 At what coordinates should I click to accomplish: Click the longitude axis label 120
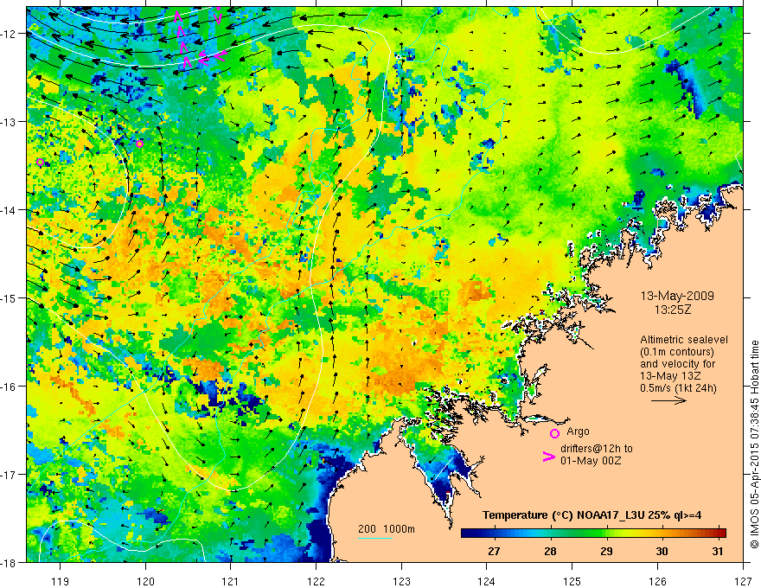(x=145, y=581)
